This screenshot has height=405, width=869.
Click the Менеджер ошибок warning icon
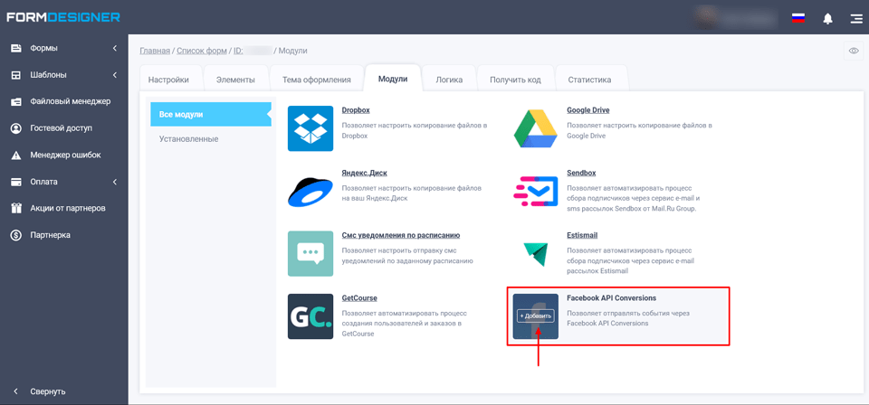[16, 155]
